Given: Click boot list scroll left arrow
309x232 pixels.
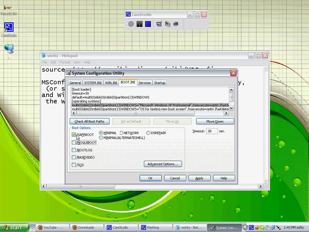Looking at the screenshot, I should pos(74,113).
